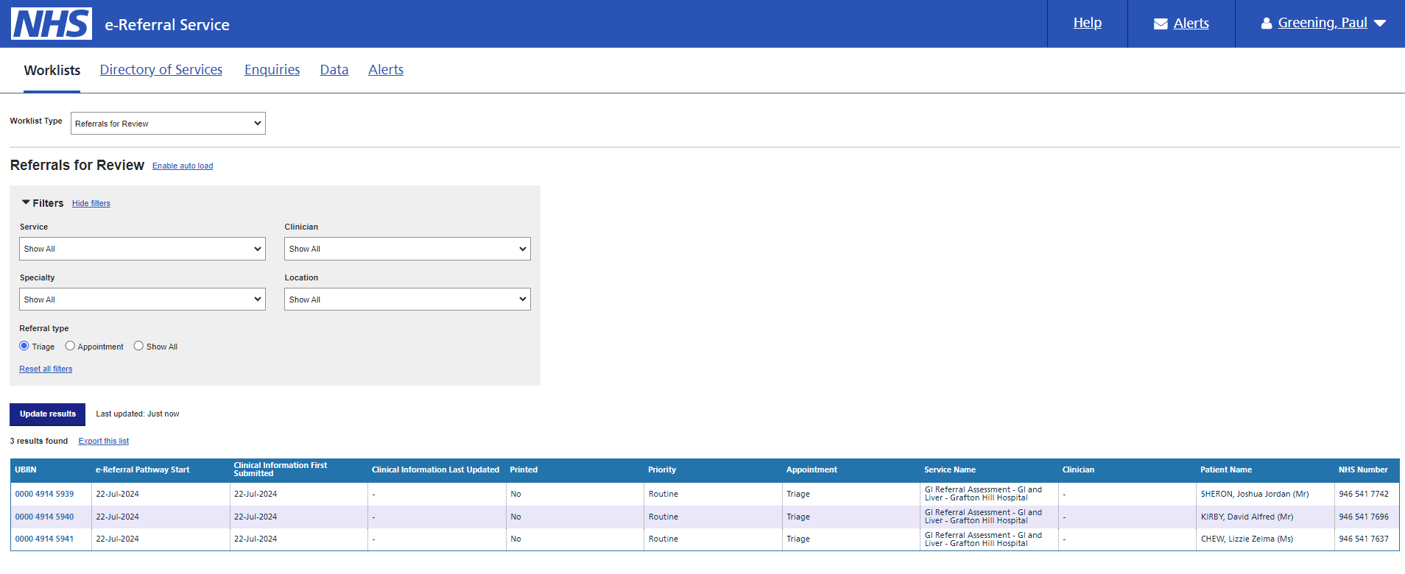The width and height of the screenshot is (1405, 574).
Task: Open the Worklist Type dropdown
Action: [x=168, y=123]
